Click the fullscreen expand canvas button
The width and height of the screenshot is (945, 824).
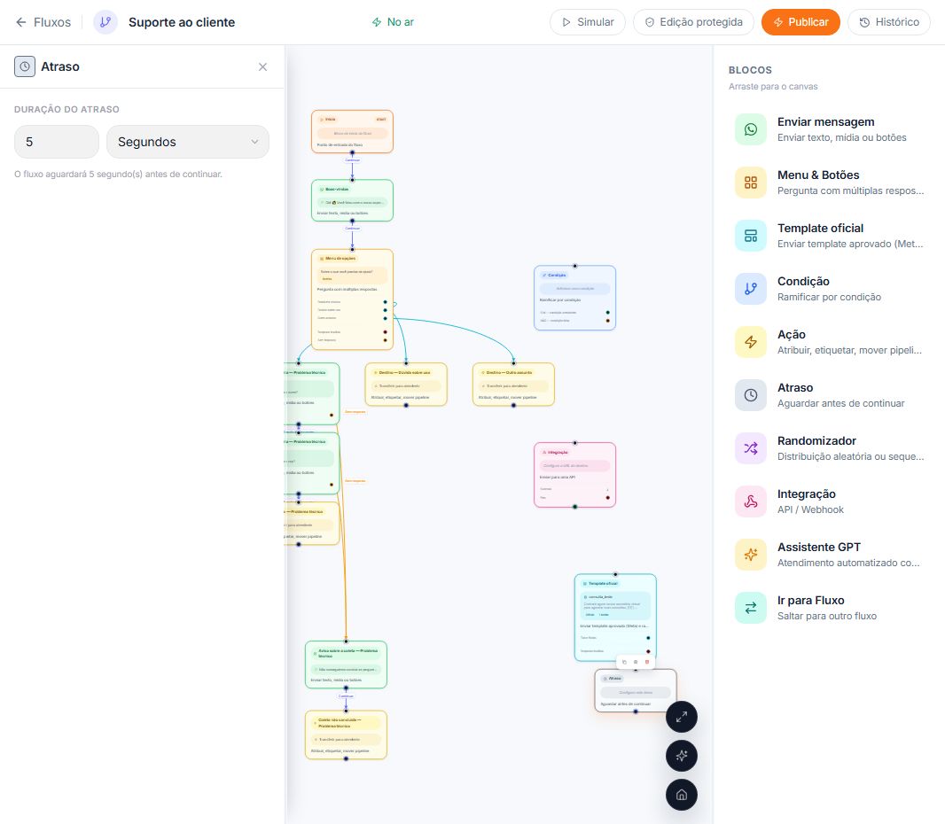coord(682,717)
